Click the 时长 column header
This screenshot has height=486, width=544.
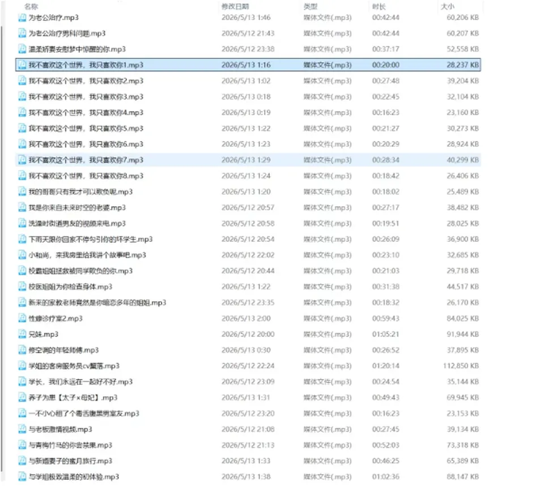[x=379, y=6]
